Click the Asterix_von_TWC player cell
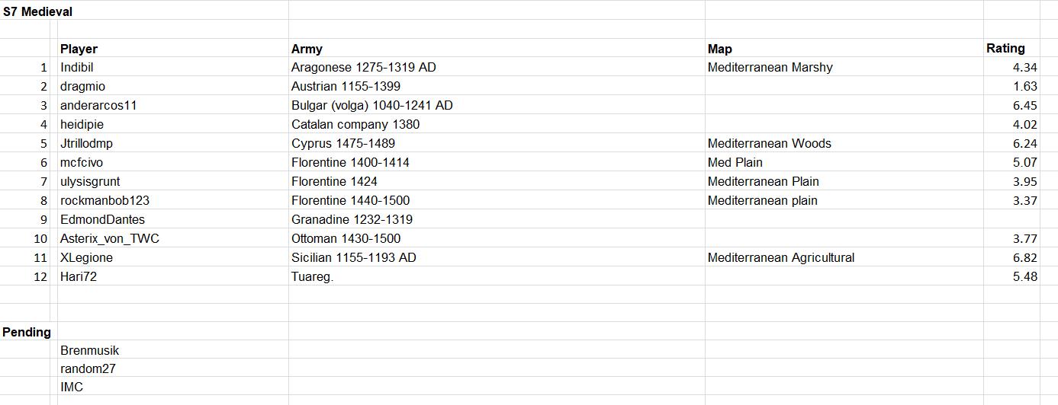The image size is (1058, 405). click(x=173, y=238)
